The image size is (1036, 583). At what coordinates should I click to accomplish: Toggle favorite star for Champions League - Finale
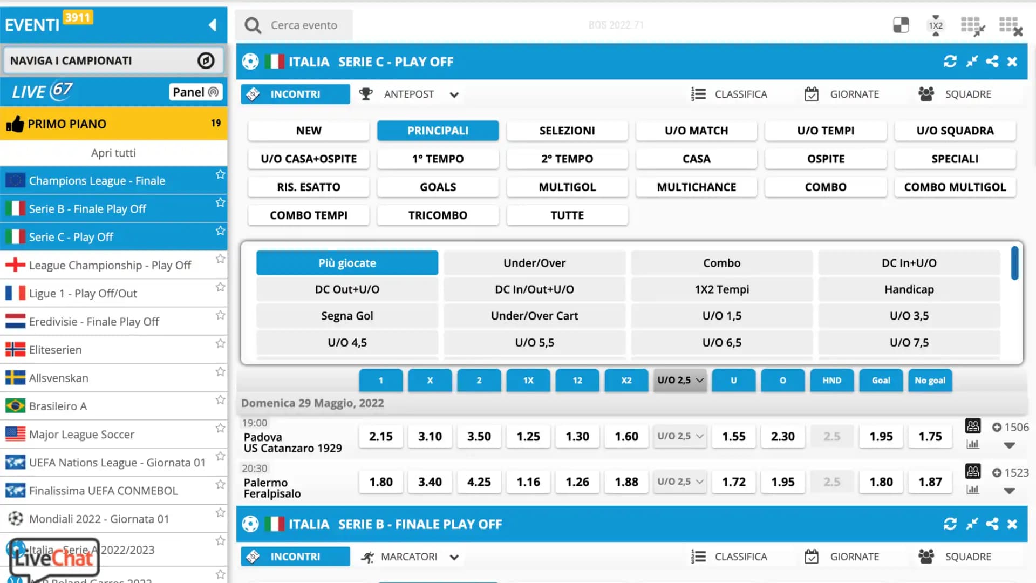coord(220,174)
